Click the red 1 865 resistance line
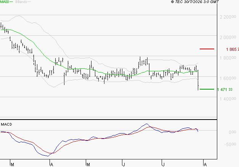The image size is (239, 167). click(207, 49)
